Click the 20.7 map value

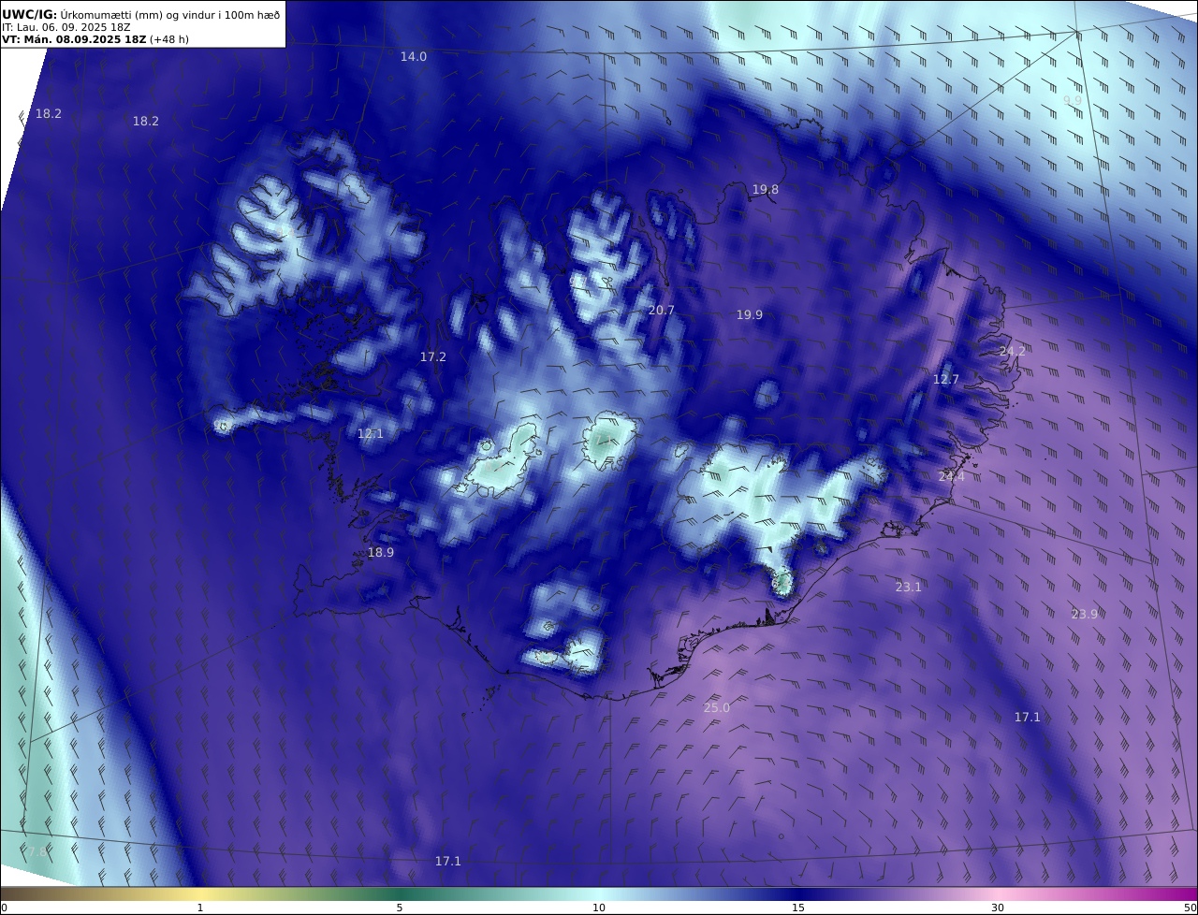coord(662,310)
